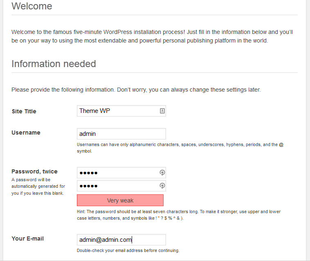This screenshot has width=310, height=261.
Task: Click the famous five-minute installation paragraph
Action: pyautogui.click(x=152, y=36)
